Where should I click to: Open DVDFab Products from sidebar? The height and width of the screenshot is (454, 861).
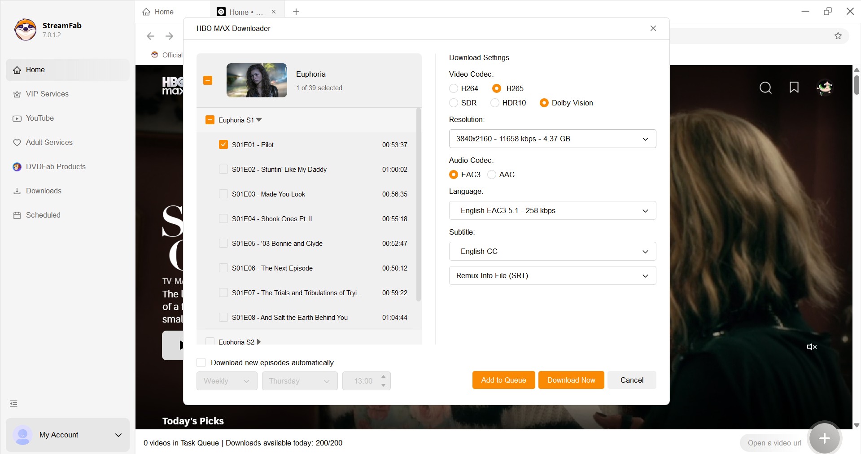point(56,166)
